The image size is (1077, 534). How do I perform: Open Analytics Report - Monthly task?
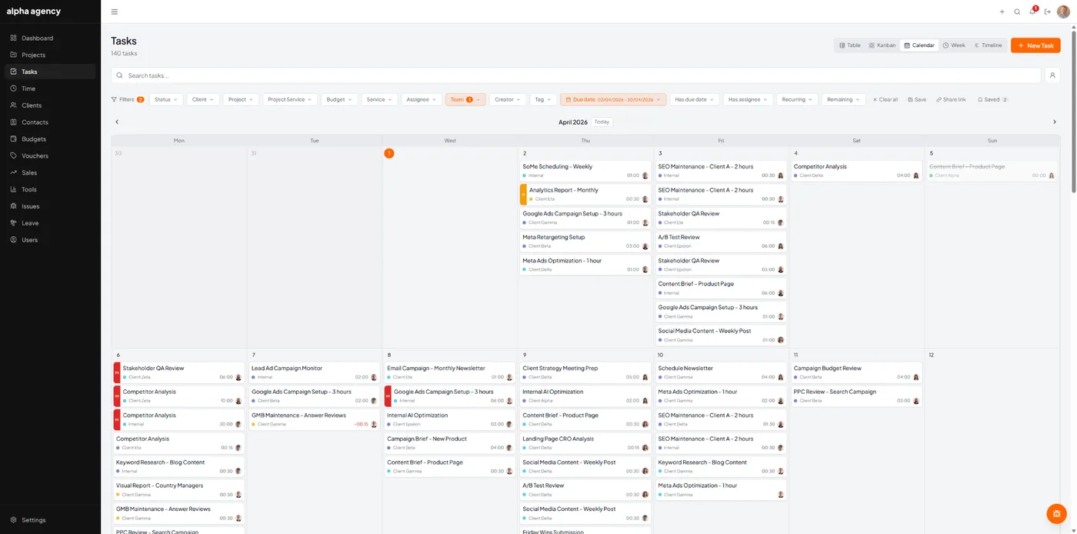[x=585, y=194]
